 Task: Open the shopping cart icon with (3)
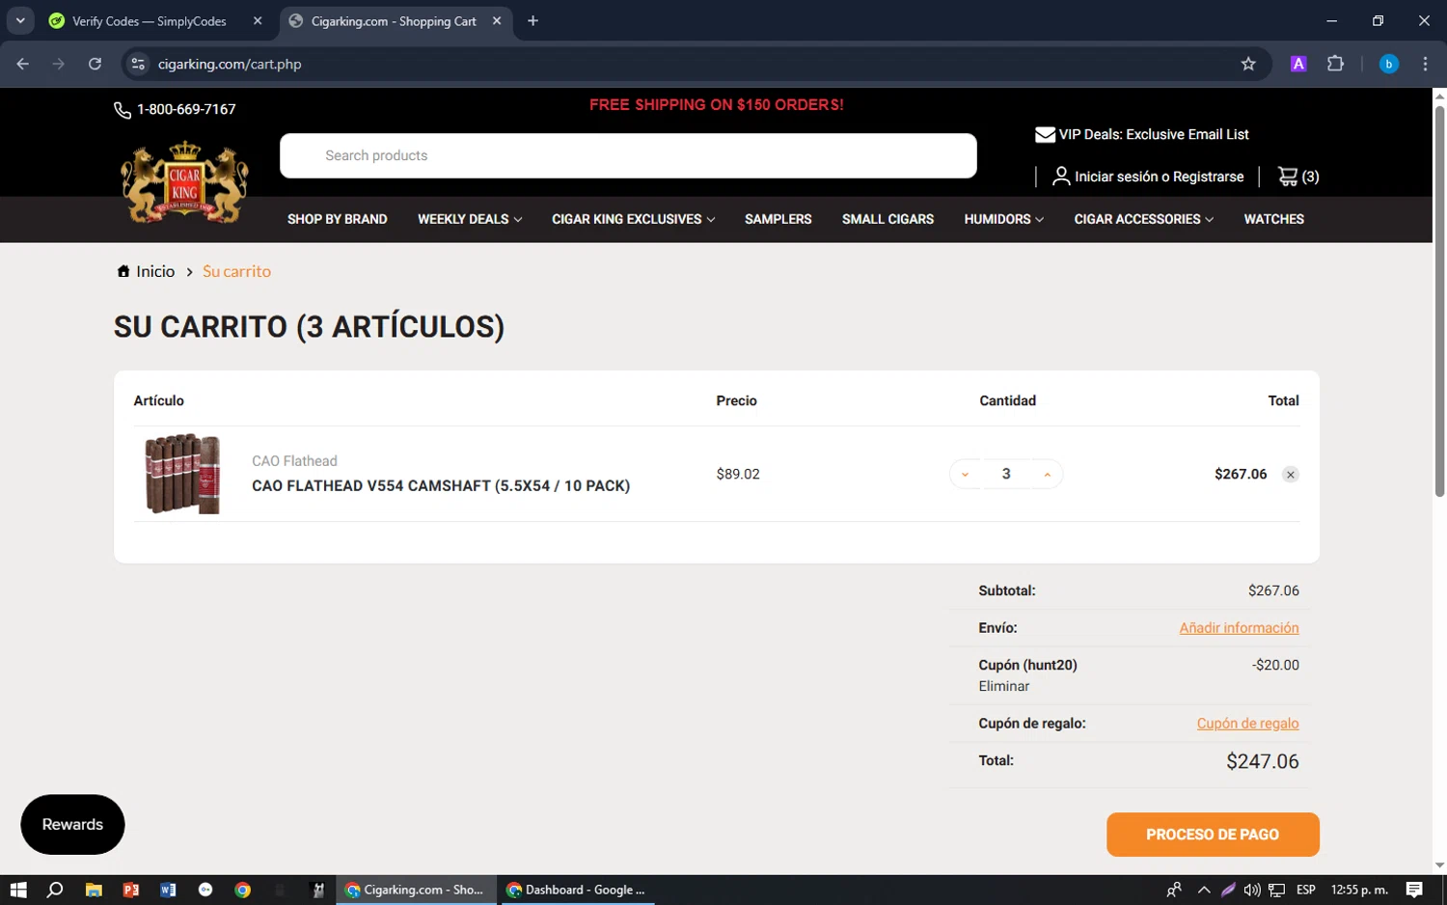pos(1297,177)
